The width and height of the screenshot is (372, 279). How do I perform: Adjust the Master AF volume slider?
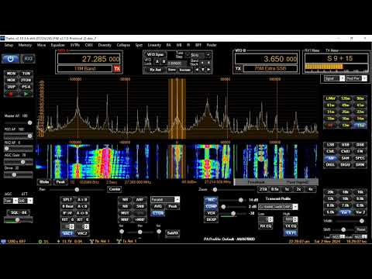click(19, 122)
